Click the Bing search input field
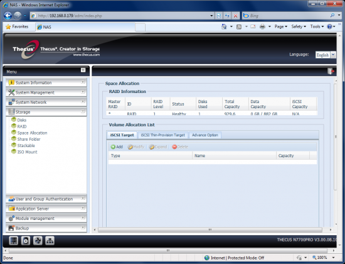This screenshot has height=264, width=345. tap(285, 16)
